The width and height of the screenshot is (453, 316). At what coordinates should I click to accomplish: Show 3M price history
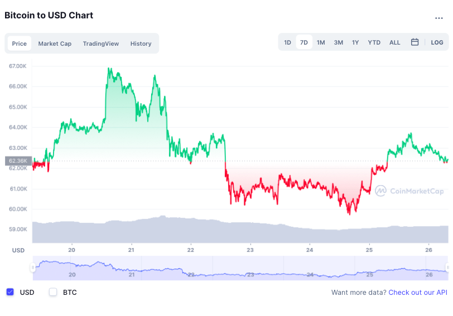(x=338, y=42)
